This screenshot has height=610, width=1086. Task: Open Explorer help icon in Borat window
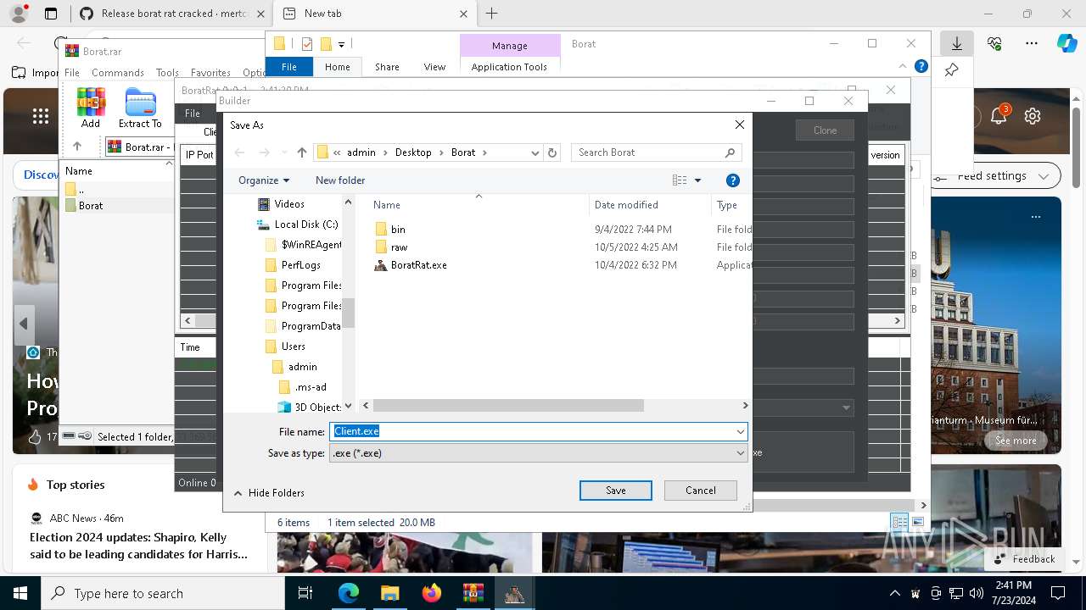(x=921, y=66)
